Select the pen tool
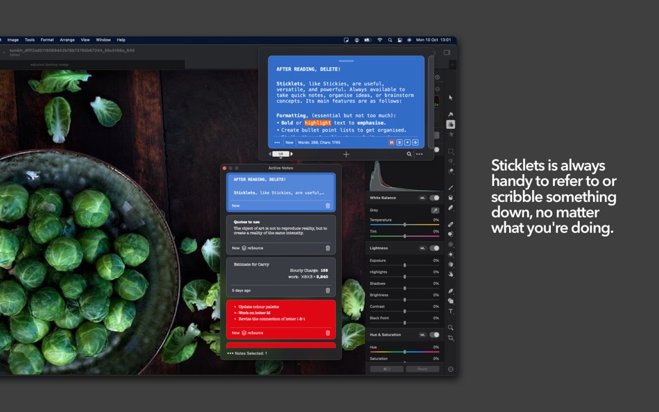This screenshot has width=659, height=412. (x=450, y=291)
